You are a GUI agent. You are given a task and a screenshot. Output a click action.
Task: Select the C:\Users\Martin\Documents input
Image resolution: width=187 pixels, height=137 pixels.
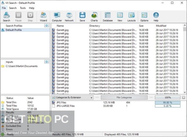coord(22,66)
